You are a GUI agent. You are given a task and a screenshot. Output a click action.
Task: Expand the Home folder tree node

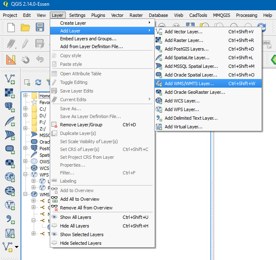click(26, 95)
